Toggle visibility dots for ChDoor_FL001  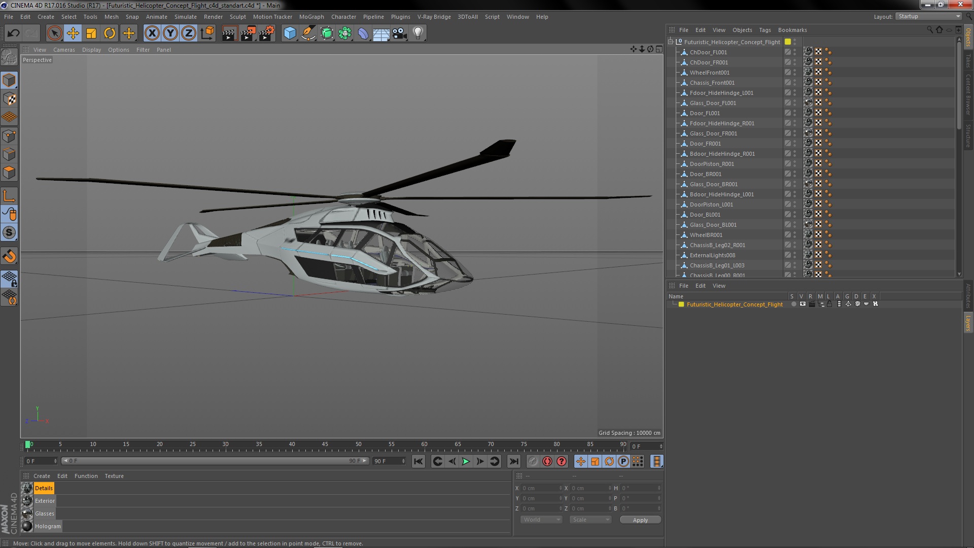click(794, 52)
